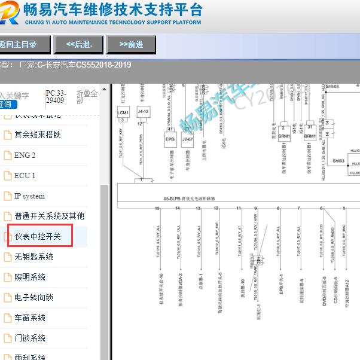
Task: Click the PC.33-29409 text
Action: [x=56, y=97]
